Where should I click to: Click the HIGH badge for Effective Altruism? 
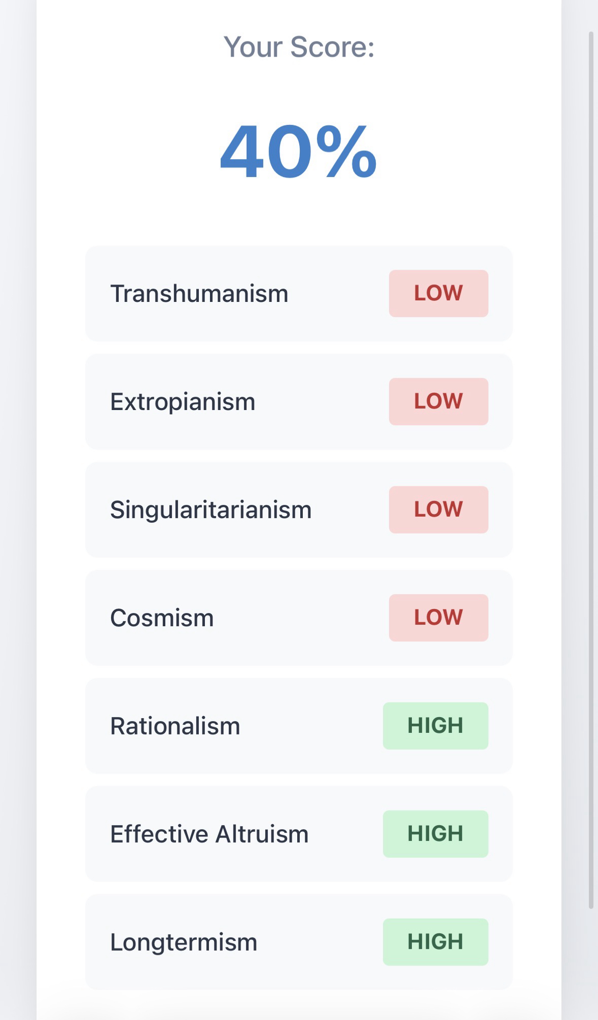435,834
